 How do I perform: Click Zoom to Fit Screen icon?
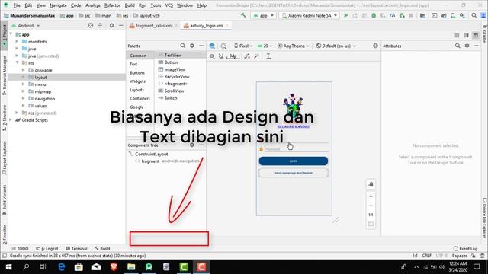tap(371, 224)
